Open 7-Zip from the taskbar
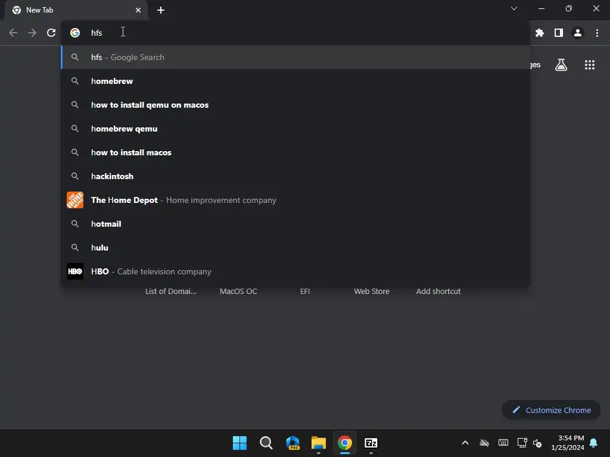The width and height of the screenshot is (610, 457). [371, 443]
